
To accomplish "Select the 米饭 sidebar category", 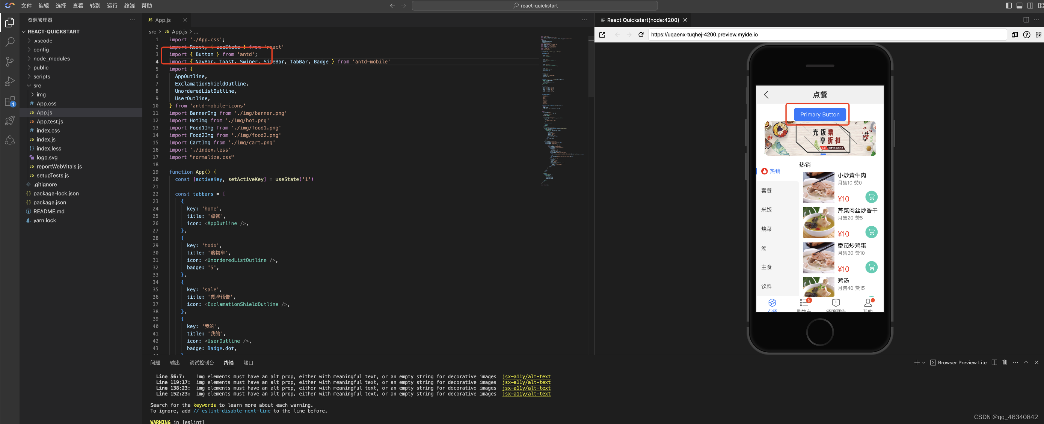I will click(x=766, y=210).
